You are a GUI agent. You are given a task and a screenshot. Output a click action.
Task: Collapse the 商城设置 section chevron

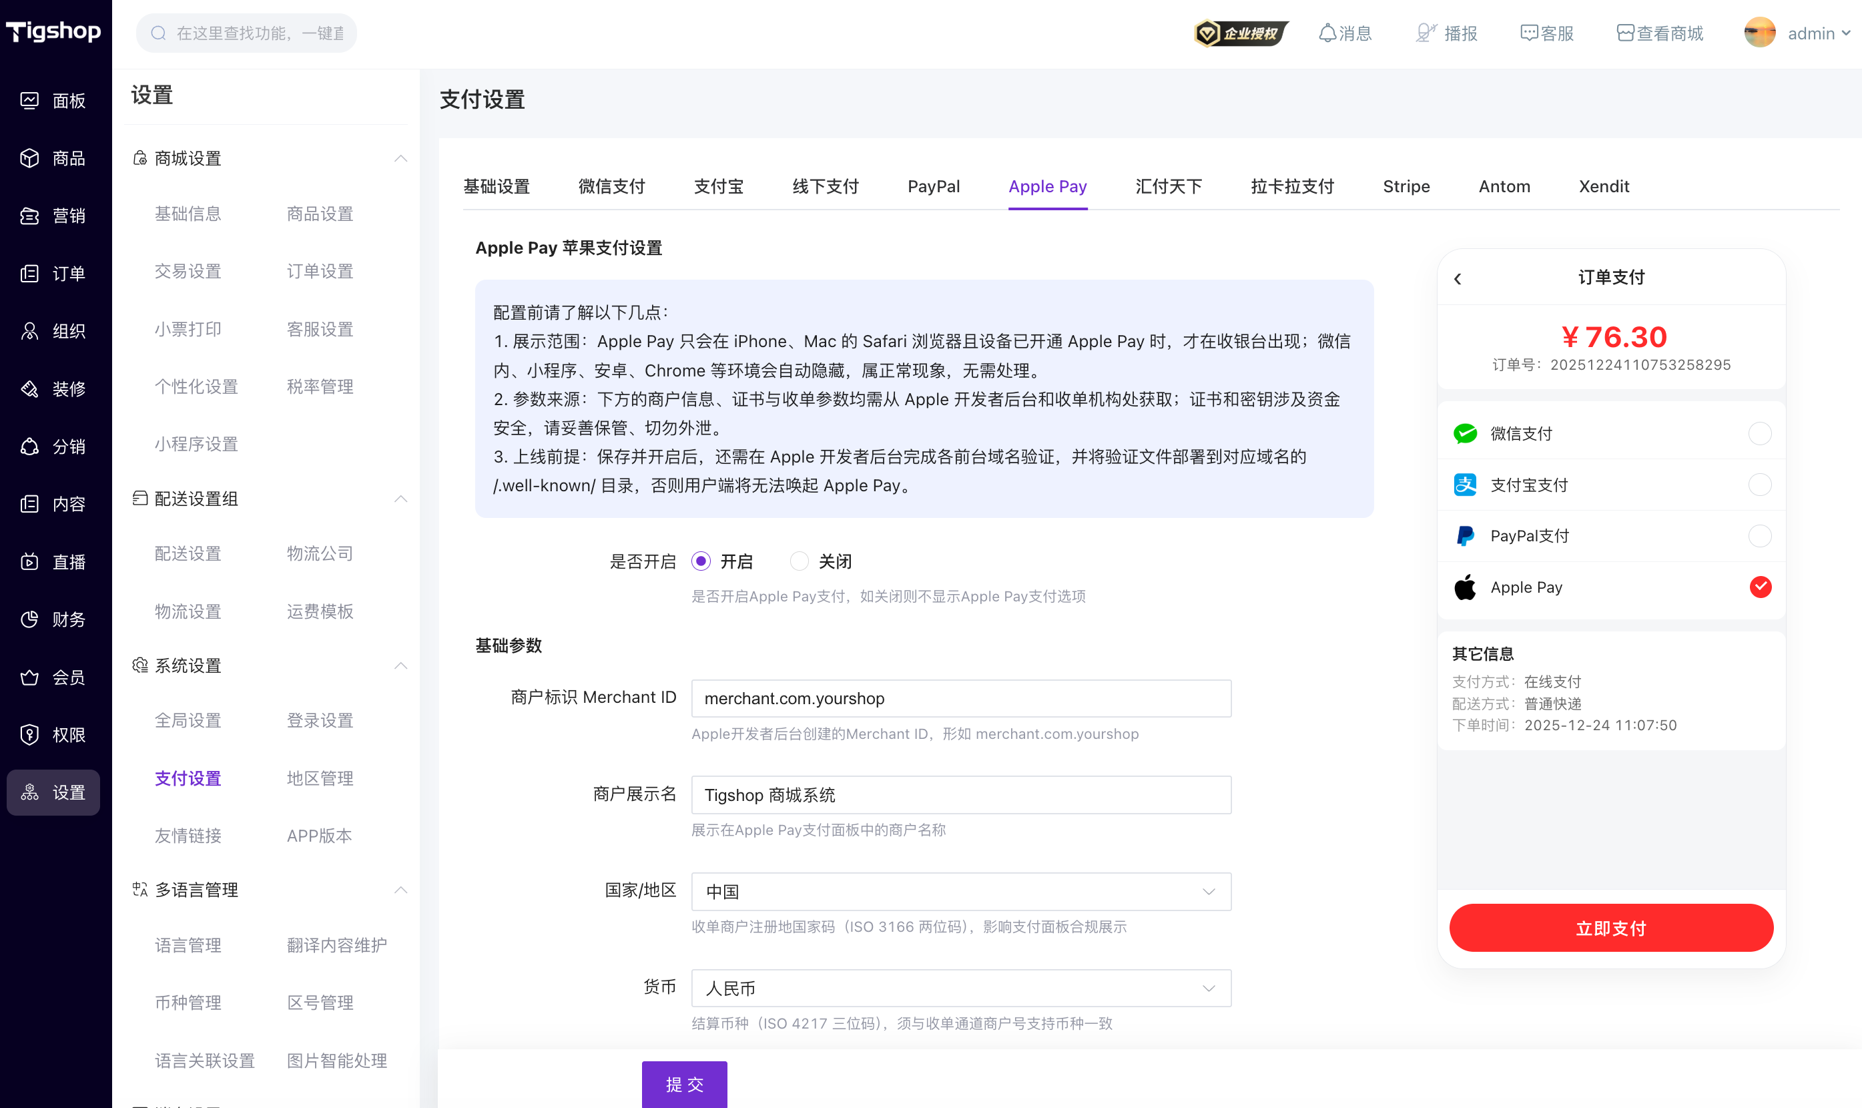point(400,158)
